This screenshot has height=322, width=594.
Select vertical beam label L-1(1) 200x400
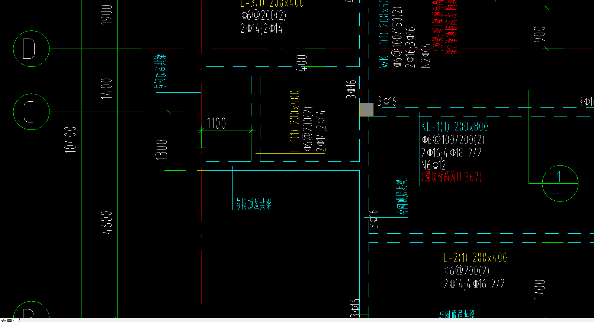tap(294, 121)
